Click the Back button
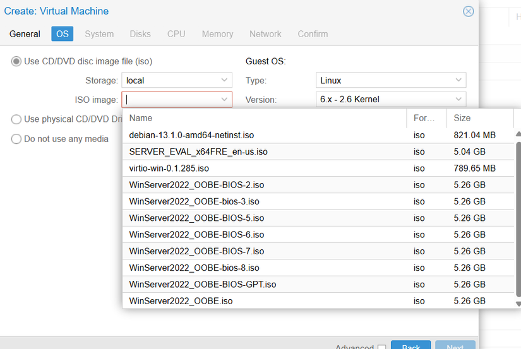The height and width of the screenshot is (349, 521). 410,345
